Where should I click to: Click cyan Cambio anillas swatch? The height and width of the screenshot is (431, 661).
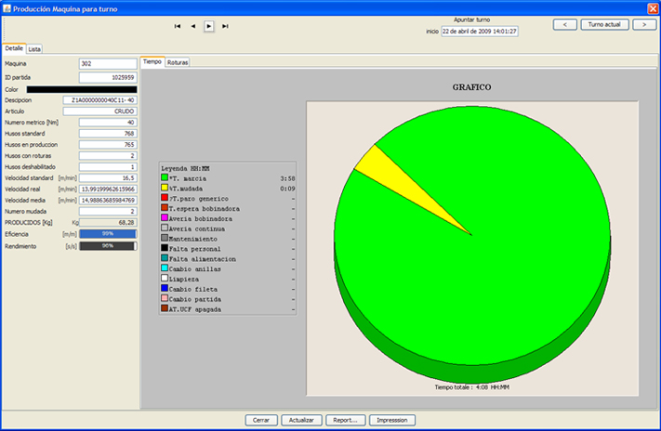click(x=165, y=268)
